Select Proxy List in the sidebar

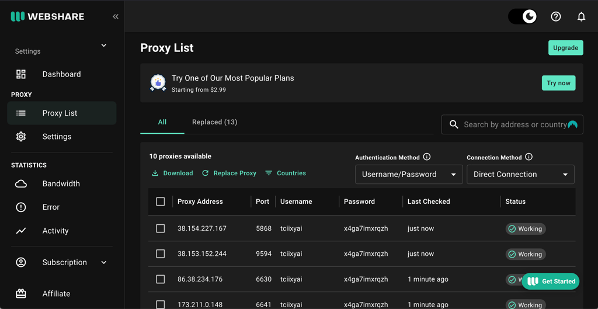pyautogui.click(x=62, y=113)
